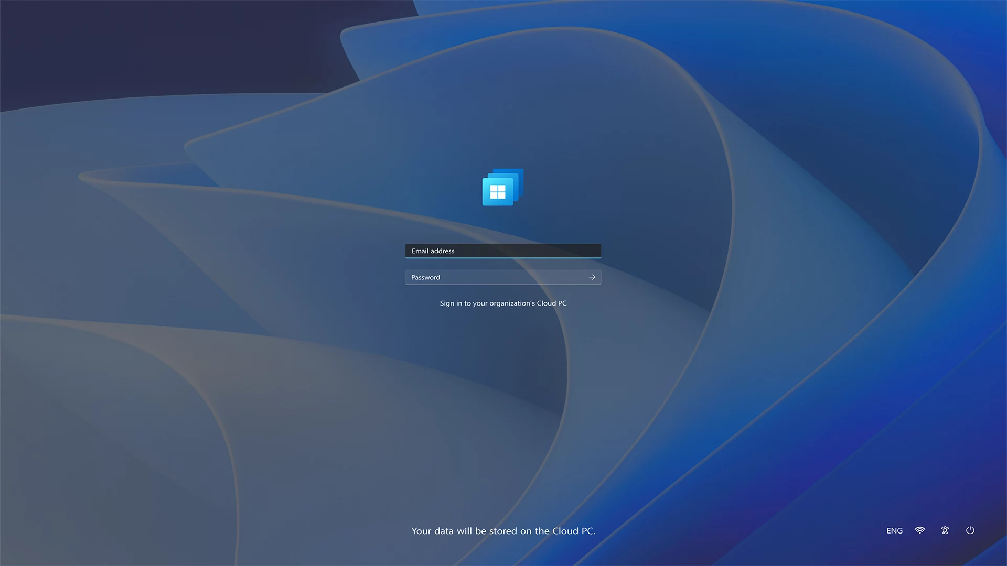Viewport: 1007px width, 566px height.
Task: Check network connection status via Wi-Fi icon
Action: (919, 530)
